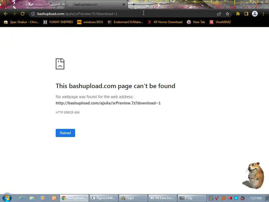The image size is (269, 202).
Task: Share this page icon in address bar
Action: (x=219, y=14)
